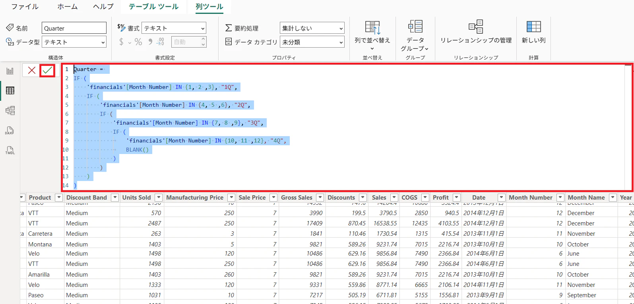Click the decimal places icon
634x304 pixels.
click(161, 42)
